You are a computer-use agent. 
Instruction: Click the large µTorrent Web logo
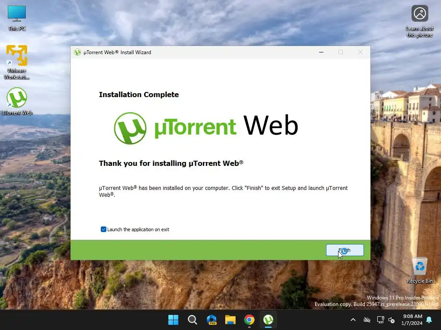click(206, 128)
